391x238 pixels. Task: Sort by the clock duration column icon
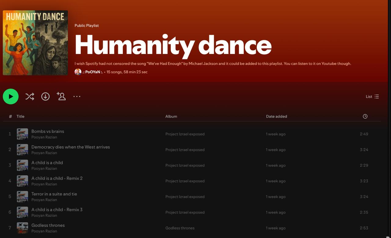point(365,116)
